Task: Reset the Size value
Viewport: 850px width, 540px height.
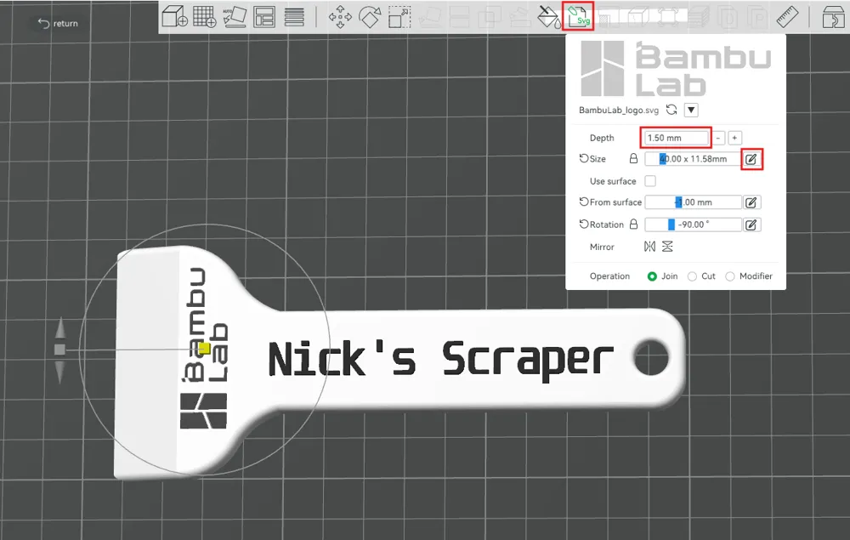Action: point(584,158)
